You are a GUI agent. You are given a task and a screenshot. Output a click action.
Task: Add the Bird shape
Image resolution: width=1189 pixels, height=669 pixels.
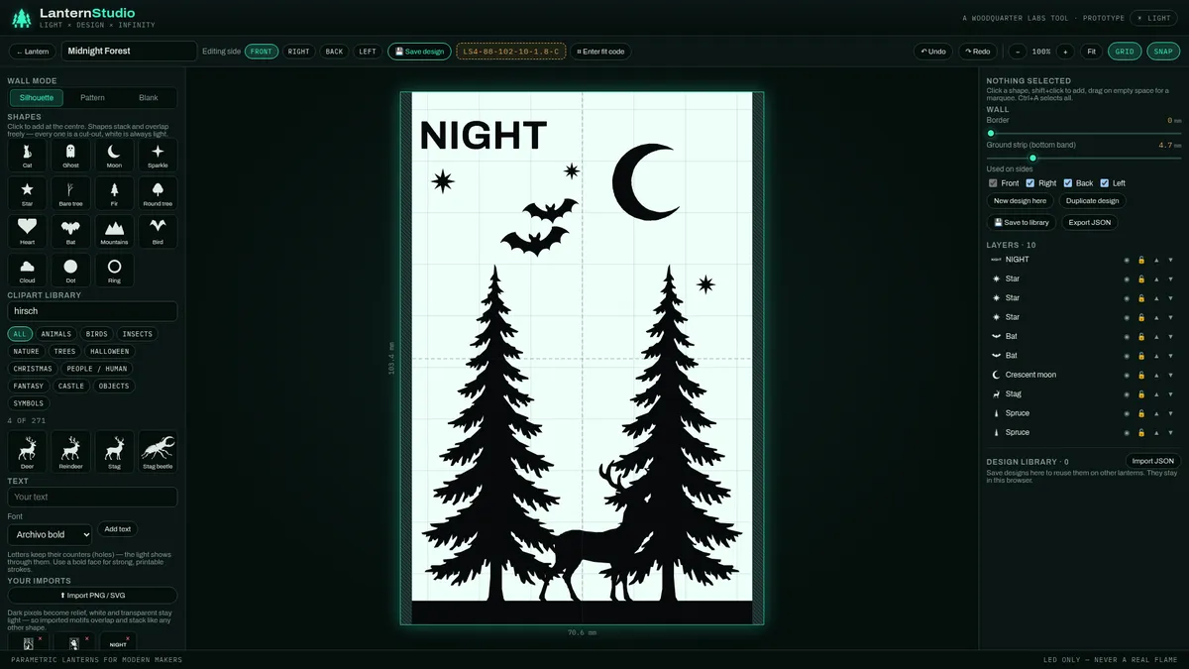[158, 231]
